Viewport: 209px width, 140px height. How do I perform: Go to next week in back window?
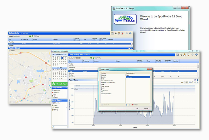32,36
